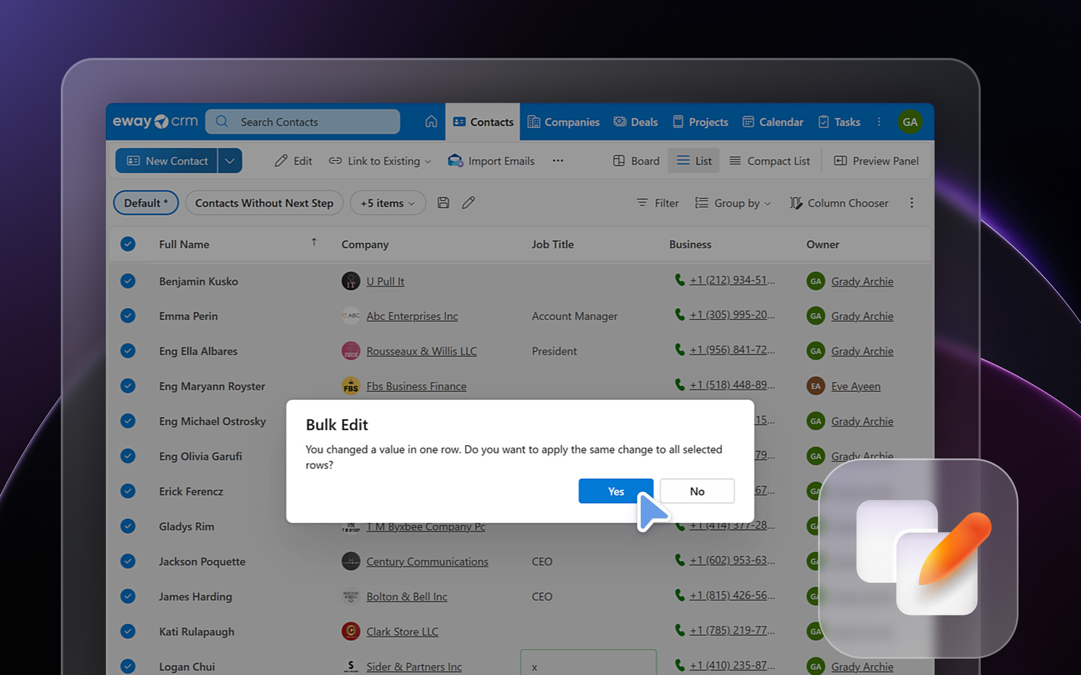
Task: Switch to the Companies tab
Action: 564,121
